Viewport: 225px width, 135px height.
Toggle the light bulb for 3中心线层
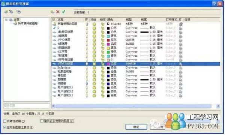point(87,40)
